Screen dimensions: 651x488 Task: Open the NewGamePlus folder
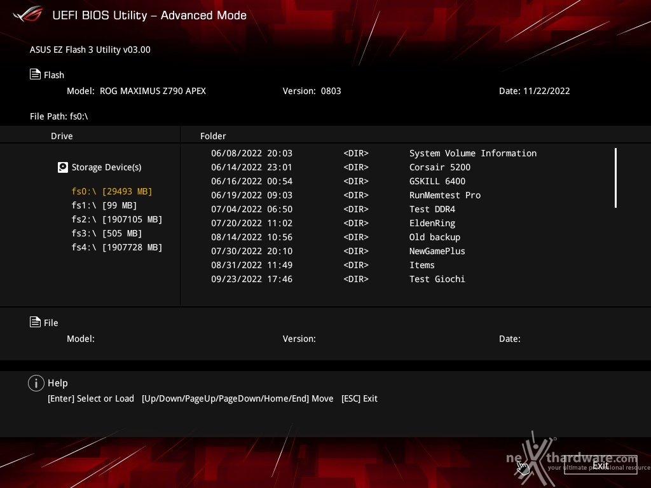pos(437,251)
